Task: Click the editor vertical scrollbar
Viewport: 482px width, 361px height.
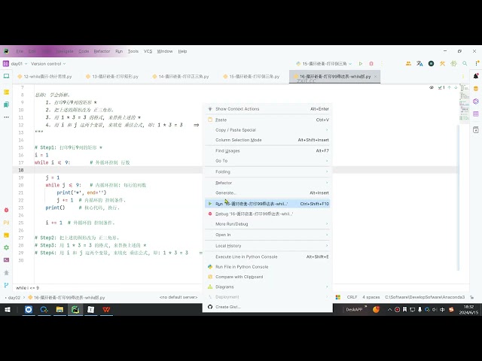Action: [x=459, y=198]
